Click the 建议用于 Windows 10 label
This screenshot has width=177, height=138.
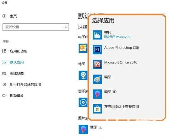pos(118,37)
